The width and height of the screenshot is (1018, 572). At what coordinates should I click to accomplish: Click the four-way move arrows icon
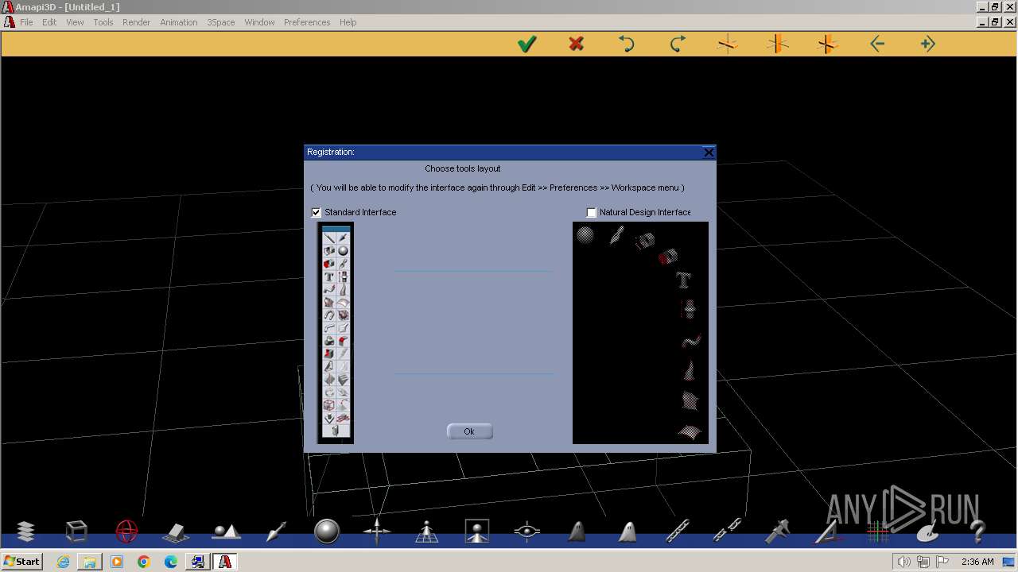(376, 531)
